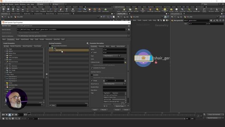Toggle the Range checkbox

[92, 81]
